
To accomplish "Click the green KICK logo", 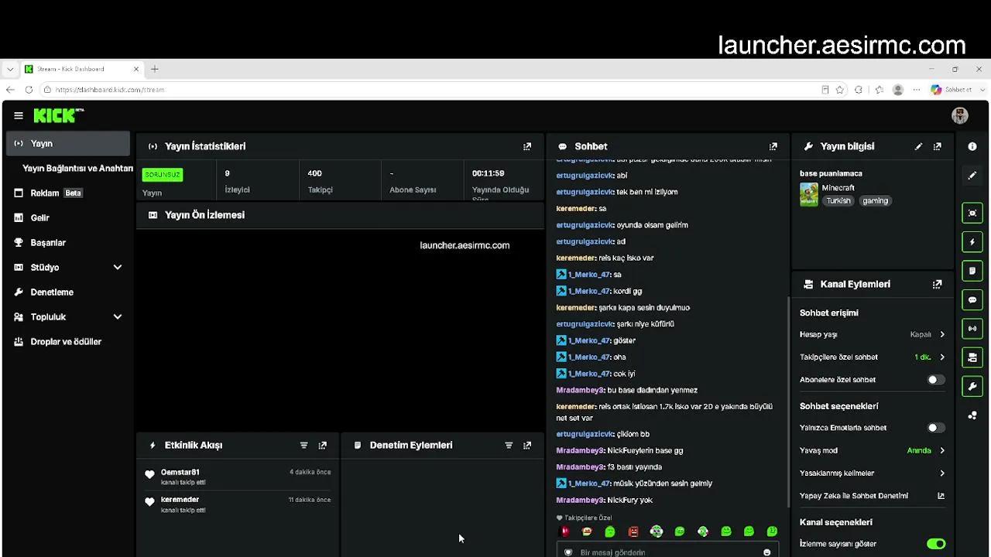I will pyautogui.click(x=58, y=116).
